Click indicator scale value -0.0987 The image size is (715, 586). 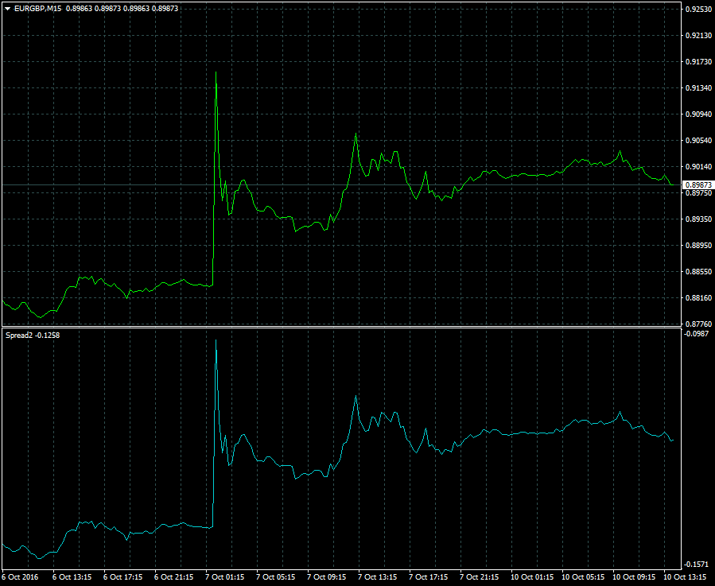[x=697, y=334]
